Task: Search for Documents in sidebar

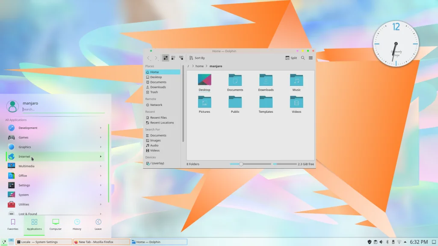Action: pos(163,135)
